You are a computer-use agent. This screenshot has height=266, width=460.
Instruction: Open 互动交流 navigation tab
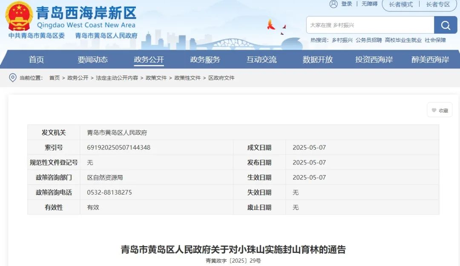[262, 59]
